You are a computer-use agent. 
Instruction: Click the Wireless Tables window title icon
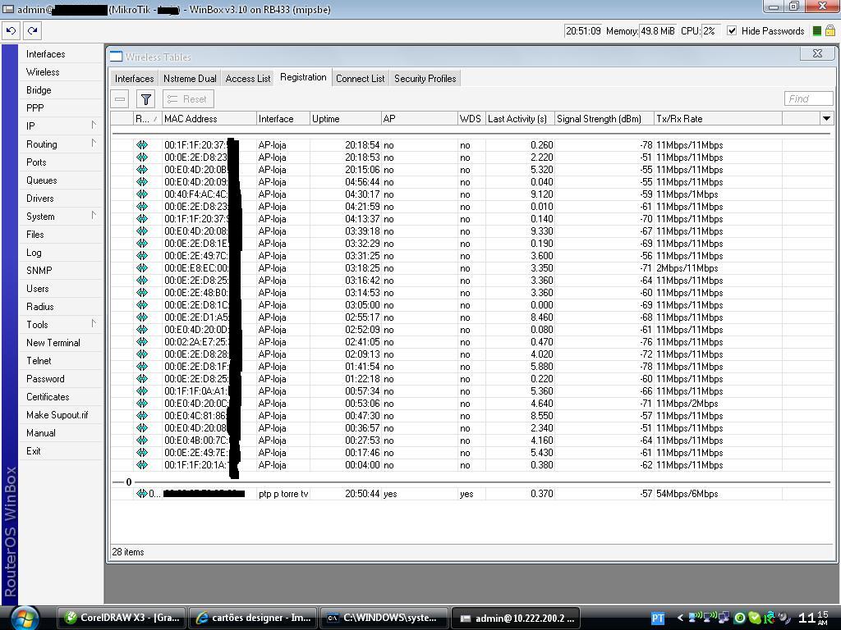[x=117, y=57]
